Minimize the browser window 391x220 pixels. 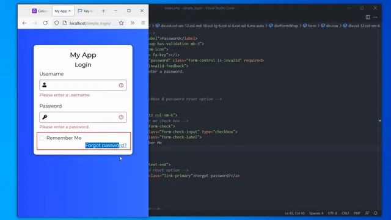(x=115, y=11)
